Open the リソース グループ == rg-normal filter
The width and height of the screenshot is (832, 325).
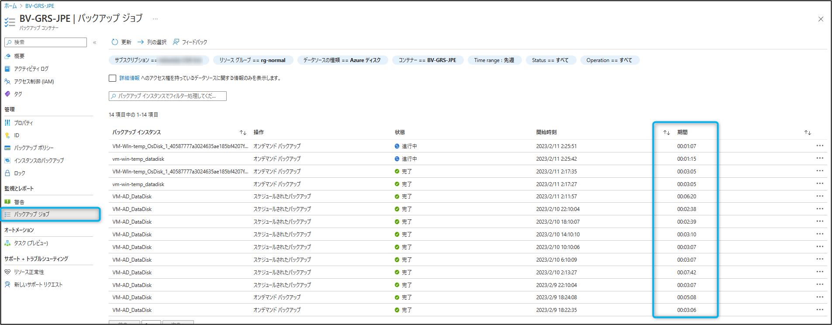point(252,60)
